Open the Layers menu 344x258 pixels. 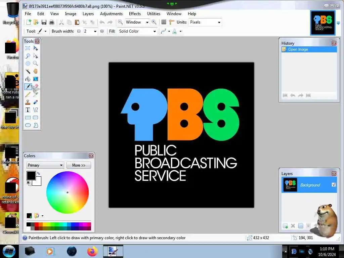[88, 13]
